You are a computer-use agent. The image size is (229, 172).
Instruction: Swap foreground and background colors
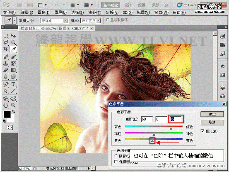(x=13, y=112)
